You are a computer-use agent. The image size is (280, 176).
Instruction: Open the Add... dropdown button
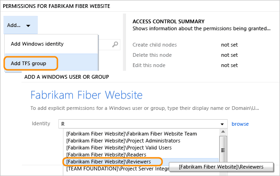click(21, 25)
